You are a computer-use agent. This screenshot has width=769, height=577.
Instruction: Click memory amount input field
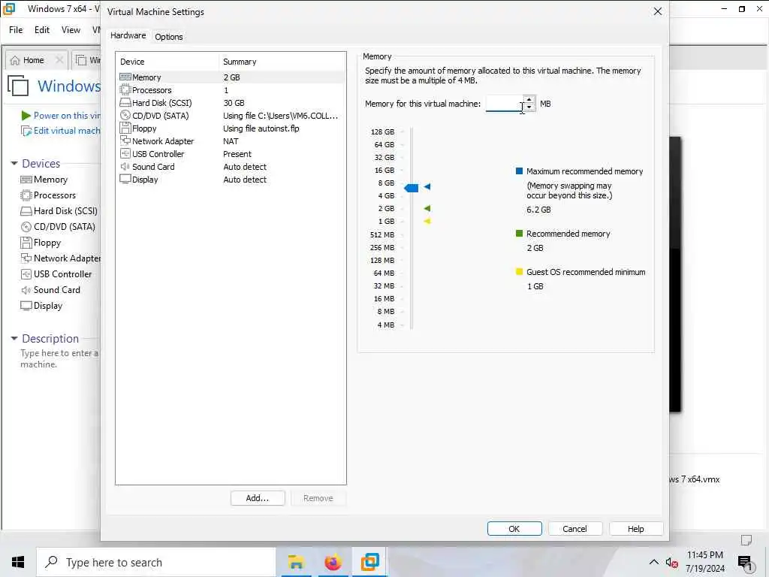coord(504,104)
